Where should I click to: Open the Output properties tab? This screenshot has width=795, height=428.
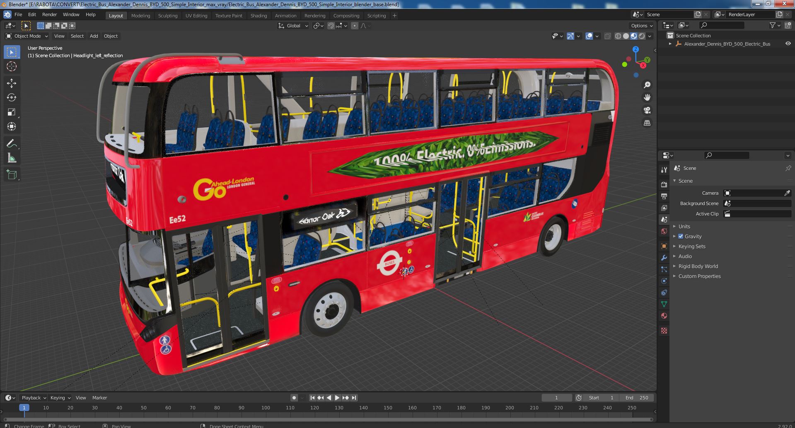pyautogui.click(x=664, y=196)
